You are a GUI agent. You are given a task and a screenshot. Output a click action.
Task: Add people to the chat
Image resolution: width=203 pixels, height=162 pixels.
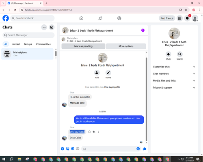97,73
